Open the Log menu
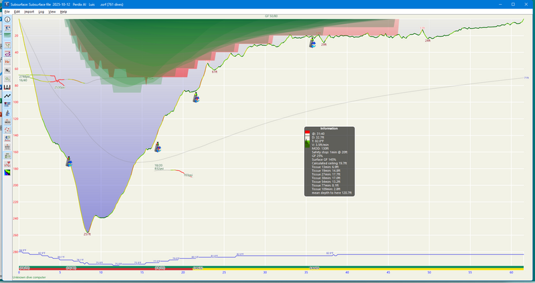 click(41, 12)
